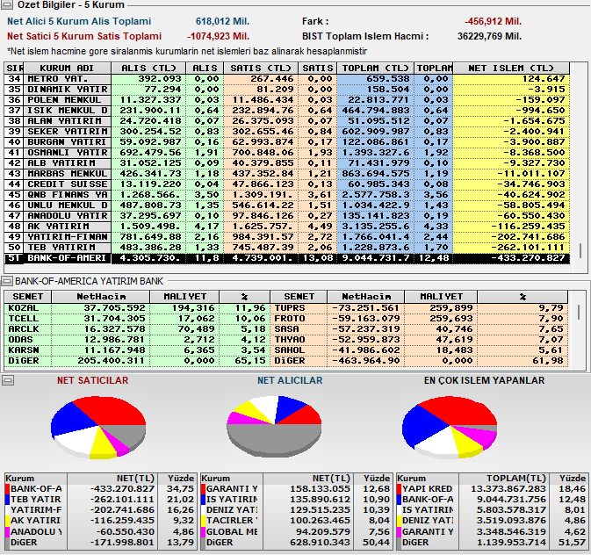The width and height of the screenshot is (591, 555).
Task: Select the BURGAN YATIRI row
Action: click(287, 142)
